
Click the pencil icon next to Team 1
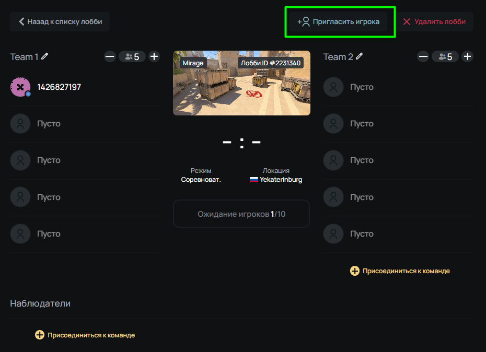point(45,56)
